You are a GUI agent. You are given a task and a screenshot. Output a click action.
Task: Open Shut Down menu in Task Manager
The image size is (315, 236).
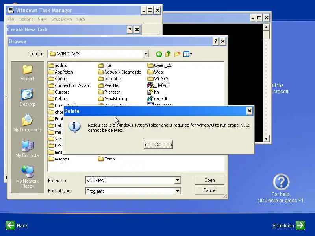pos(61,19)
